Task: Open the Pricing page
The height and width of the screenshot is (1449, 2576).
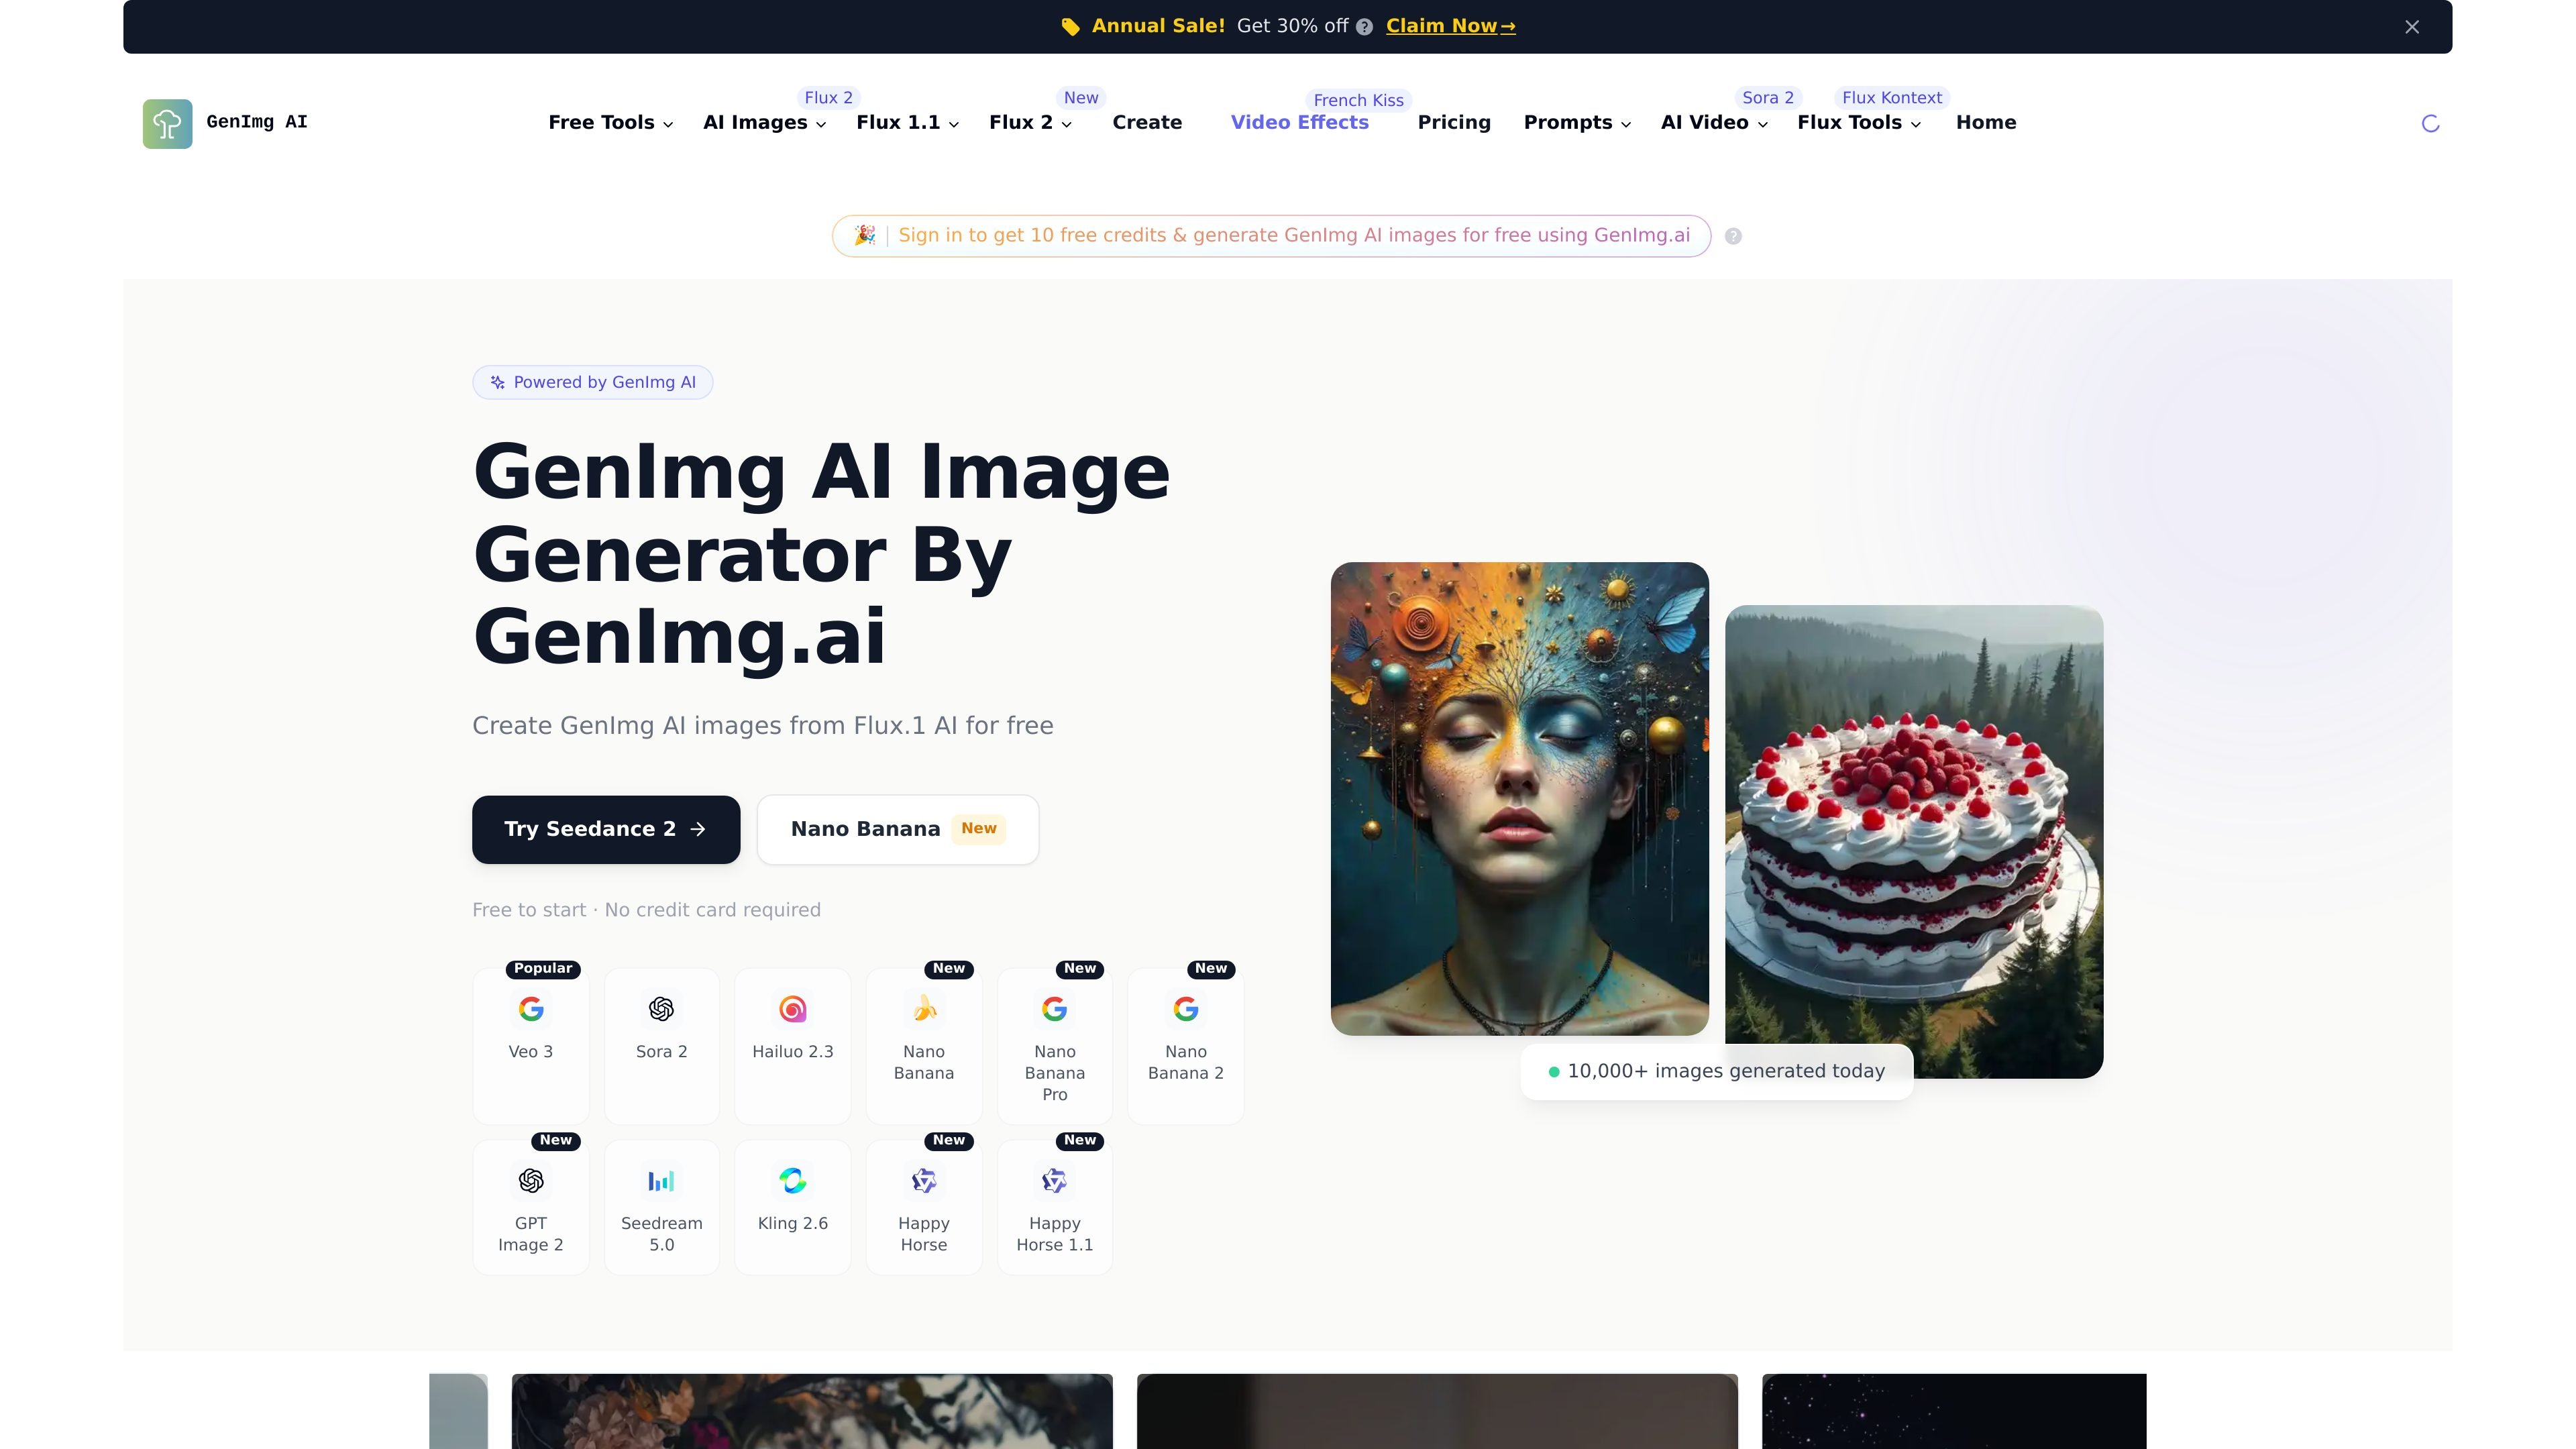Action: (1454, 122)
